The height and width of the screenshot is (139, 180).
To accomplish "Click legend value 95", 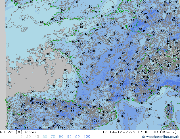I will click(x=69, y=137).
